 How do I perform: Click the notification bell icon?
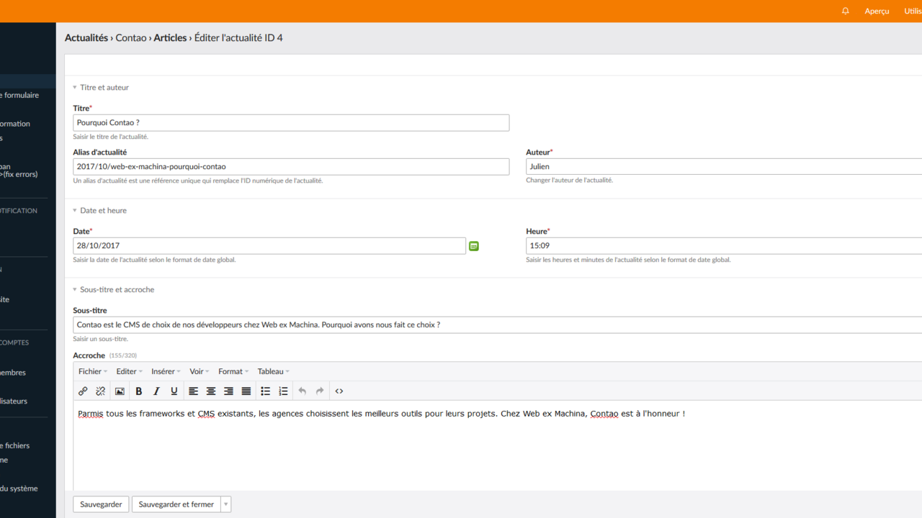[x=846, y=11]
